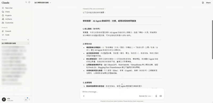Click the bullet text '對比實驗設計'

tap(92, 59)
